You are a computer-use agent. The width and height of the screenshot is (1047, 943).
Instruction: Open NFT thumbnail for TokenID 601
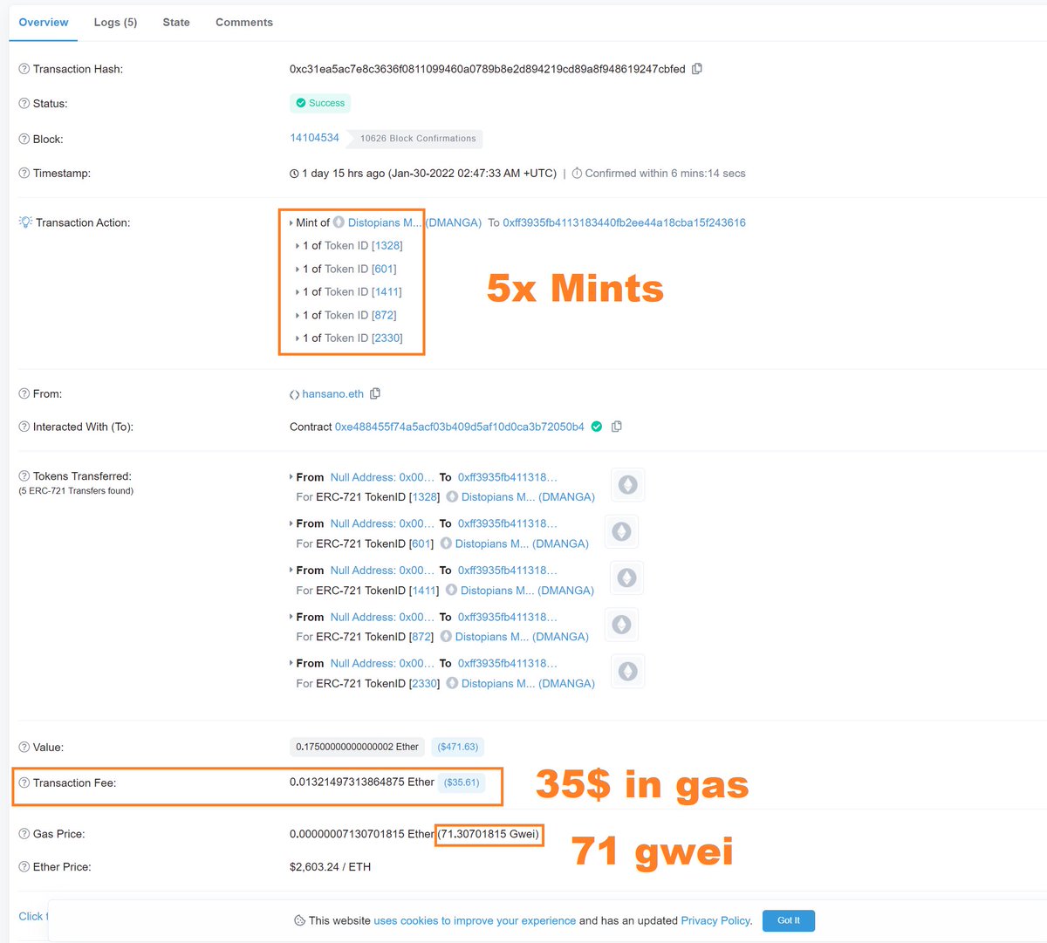[x=621, y=531]
